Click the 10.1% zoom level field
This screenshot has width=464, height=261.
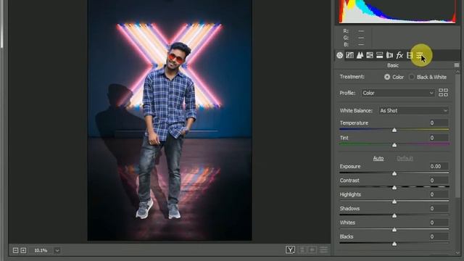tap(41, 250)
